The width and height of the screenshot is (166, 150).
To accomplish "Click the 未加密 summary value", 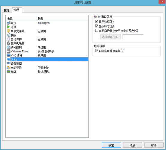I will 42,47.
